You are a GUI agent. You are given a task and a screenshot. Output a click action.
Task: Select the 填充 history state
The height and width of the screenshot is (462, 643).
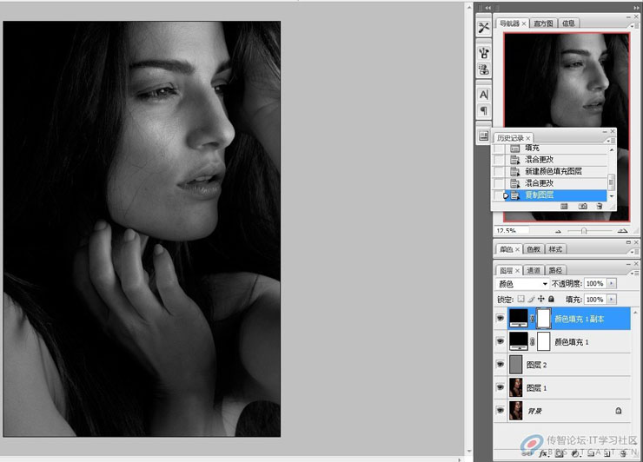[531, 148]
